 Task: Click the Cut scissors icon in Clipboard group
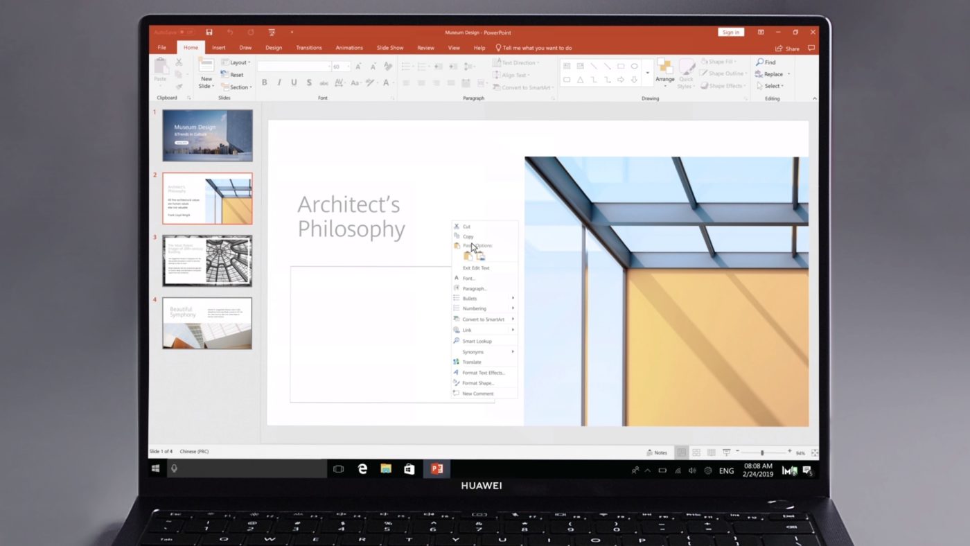tap(179, 62)
